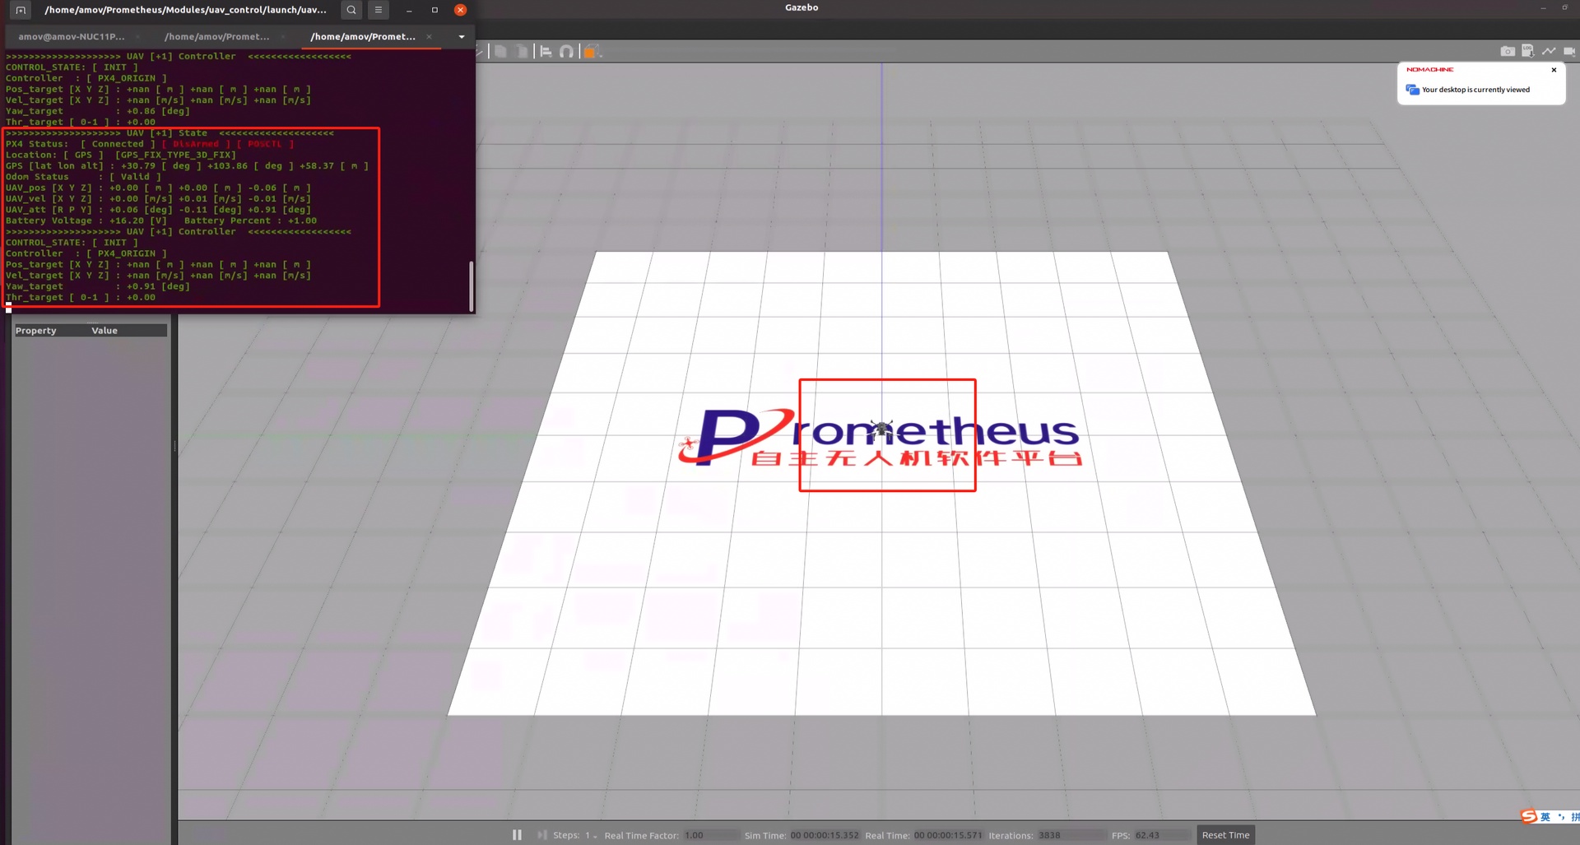1580x845 pixels.
Task: Toggle the Sogou English language indicator
Action: coord(1545,817)
